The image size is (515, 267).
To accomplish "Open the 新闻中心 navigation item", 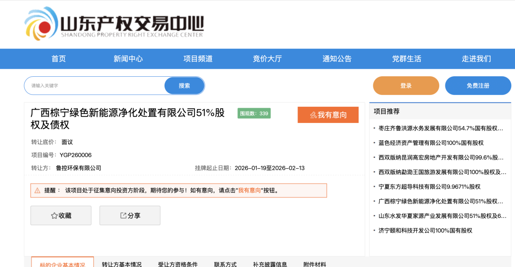I will point(128,59).
